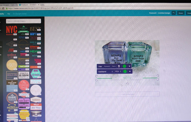This screenshot has height=122, width=191.
Task: Switch to the Postcard - Untitled browser tab
Action: pyautogui.click(x=29, y=5)
